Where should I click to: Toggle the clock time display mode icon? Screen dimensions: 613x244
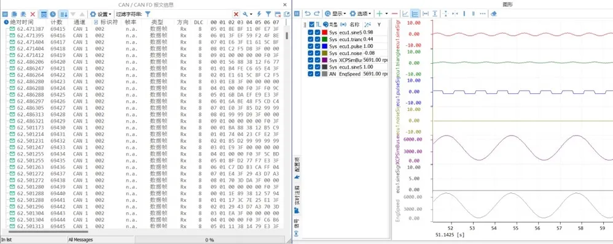(53, 14)
